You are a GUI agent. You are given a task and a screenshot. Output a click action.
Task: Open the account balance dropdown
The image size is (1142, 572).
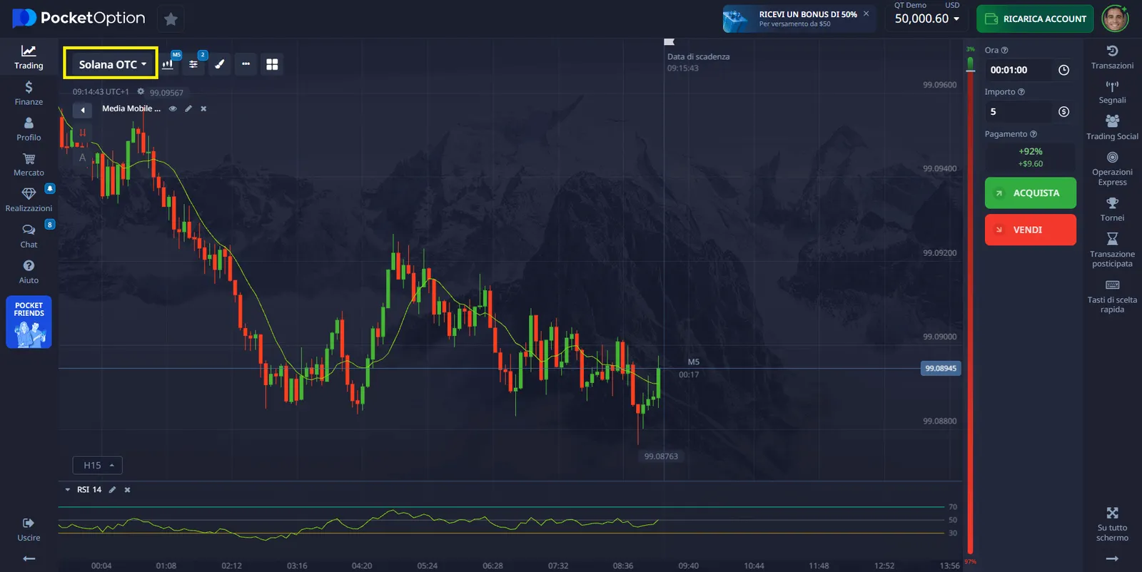point(927,19)
